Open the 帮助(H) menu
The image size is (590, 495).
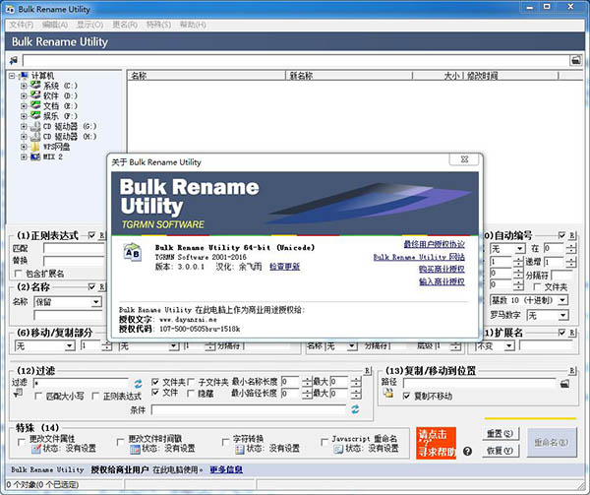(x=193, y=25)
